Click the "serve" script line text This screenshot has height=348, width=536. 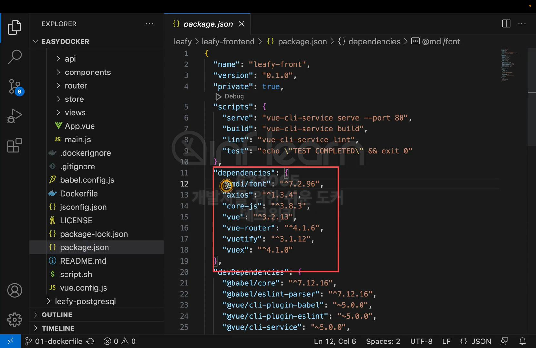pos(317,118)
